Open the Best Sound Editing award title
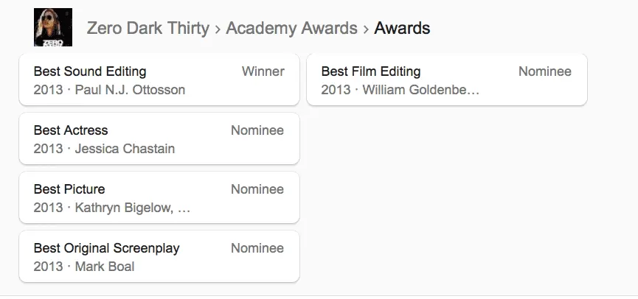Image resolution: width=638 pixels, height=299 pixels. click(x=90, y=71)
